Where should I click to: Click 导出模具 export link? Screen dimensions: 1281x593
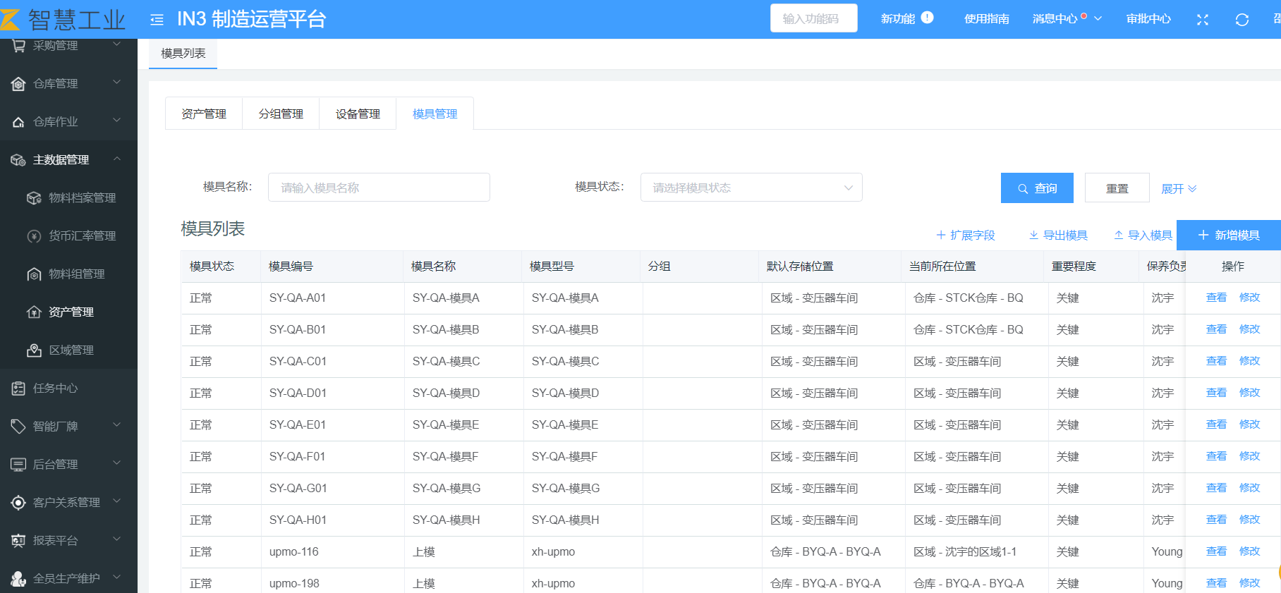(1057, 236)
